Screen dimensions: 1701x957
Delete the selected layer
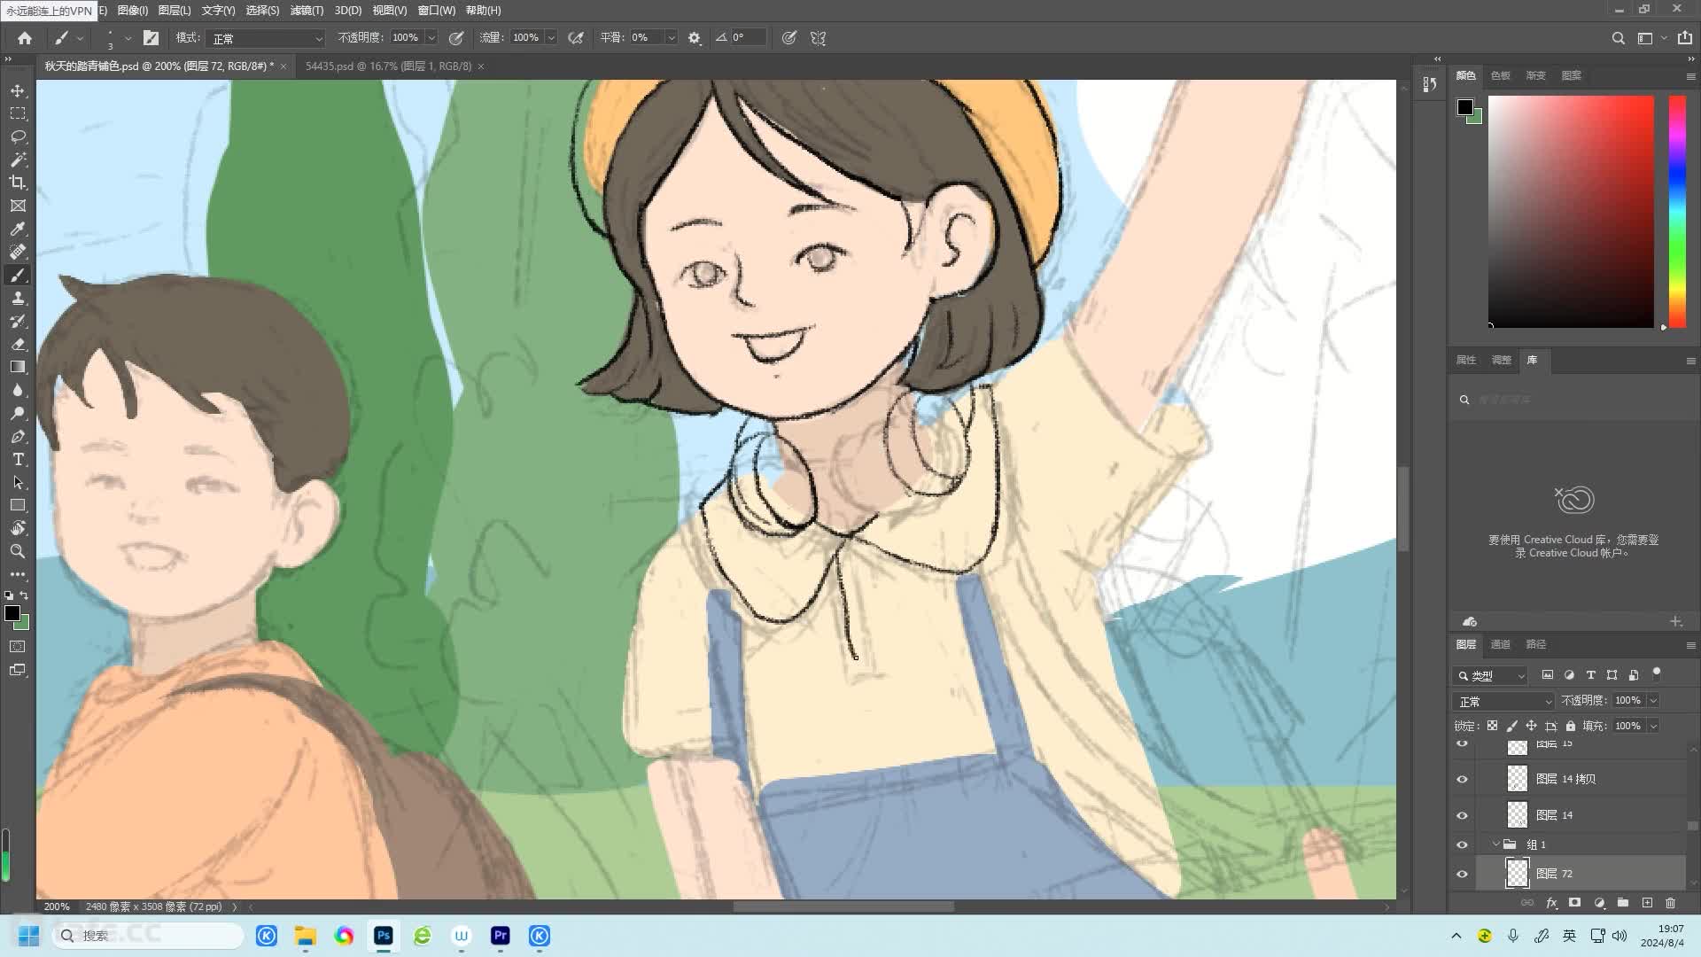click(1670, 903)
